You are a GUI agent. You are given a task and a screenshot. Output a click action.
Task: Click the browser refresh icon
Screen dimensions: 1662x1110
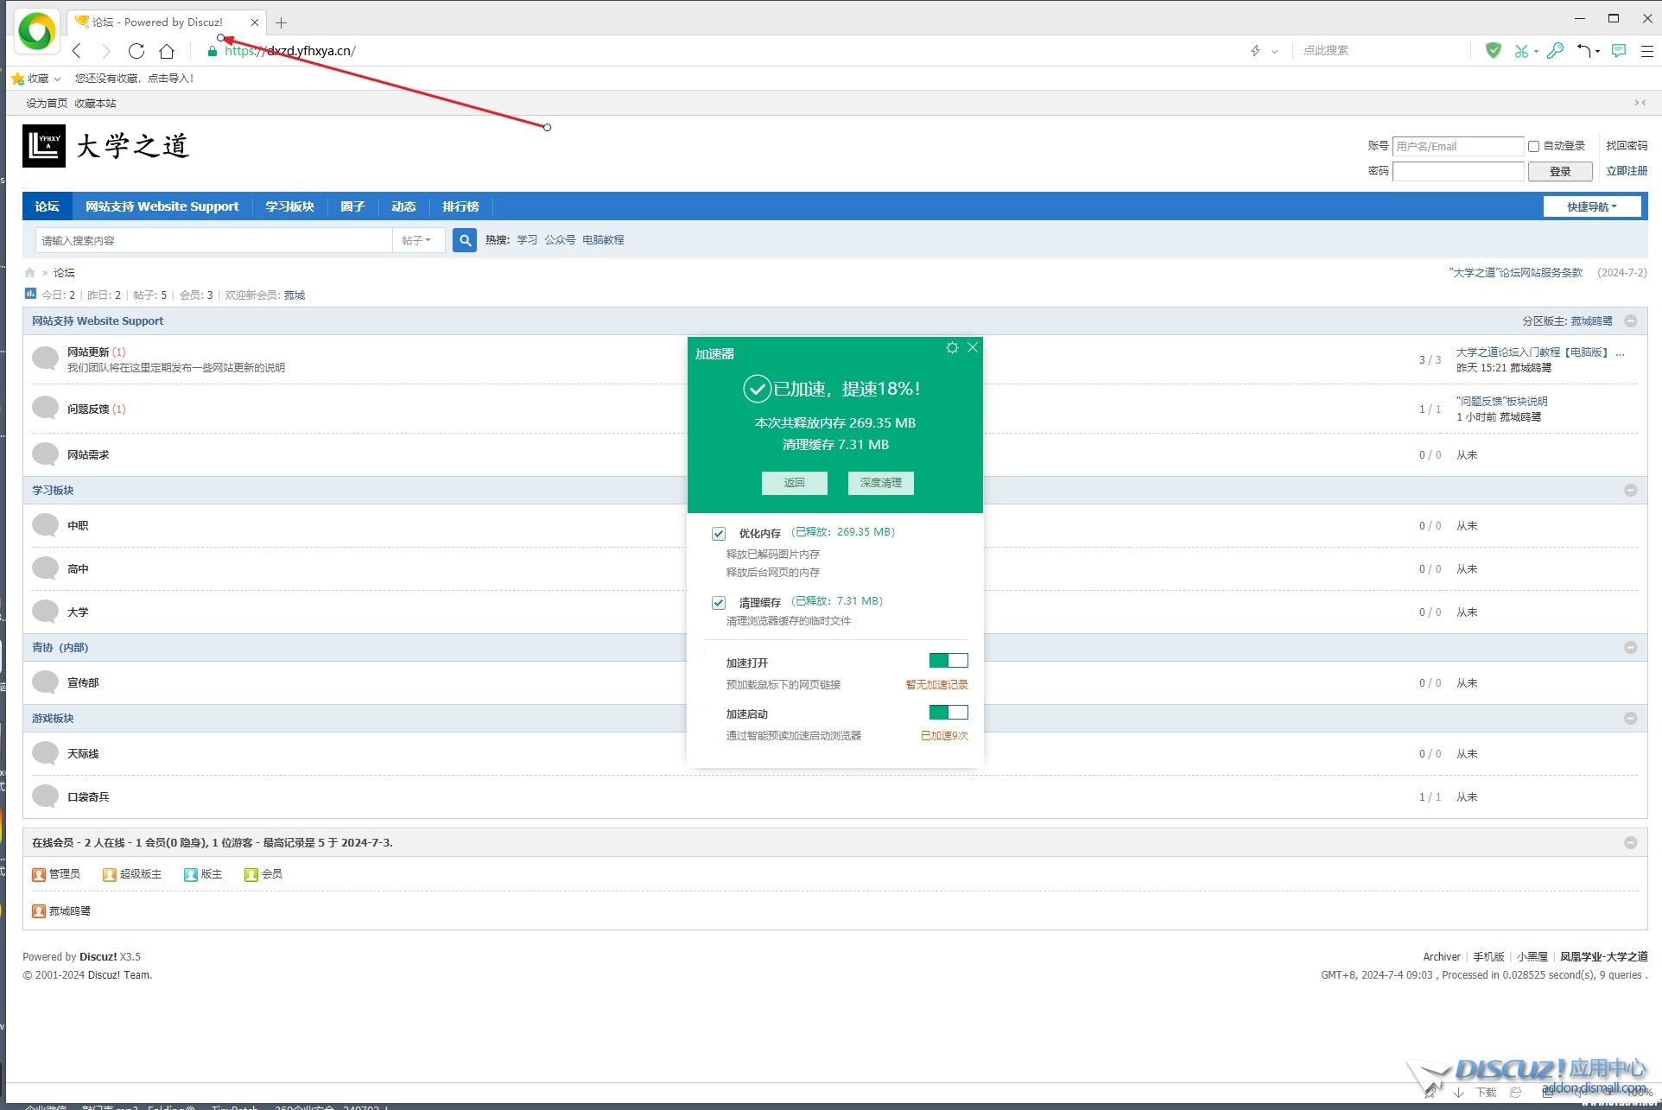[136, 51]
